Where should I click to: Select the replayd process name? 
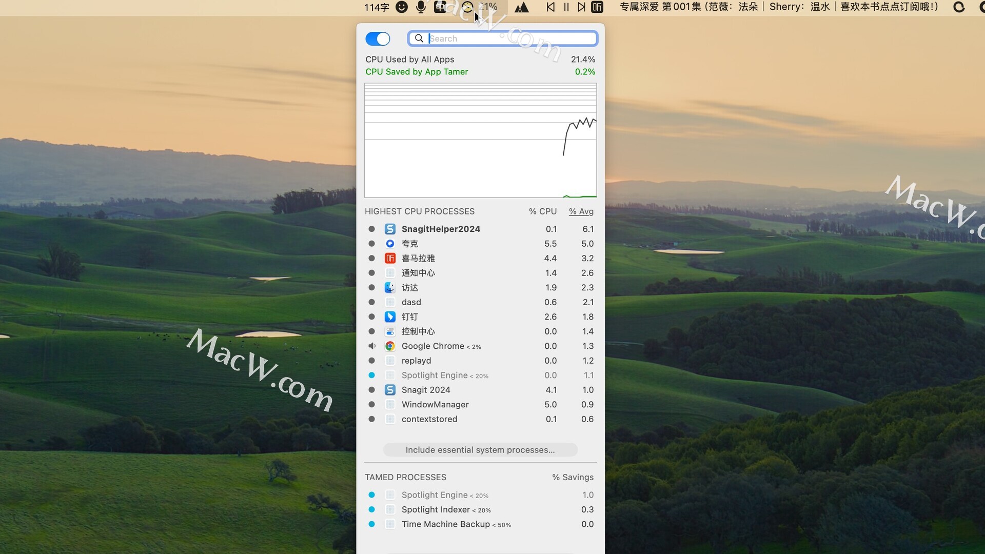point(416,361)
